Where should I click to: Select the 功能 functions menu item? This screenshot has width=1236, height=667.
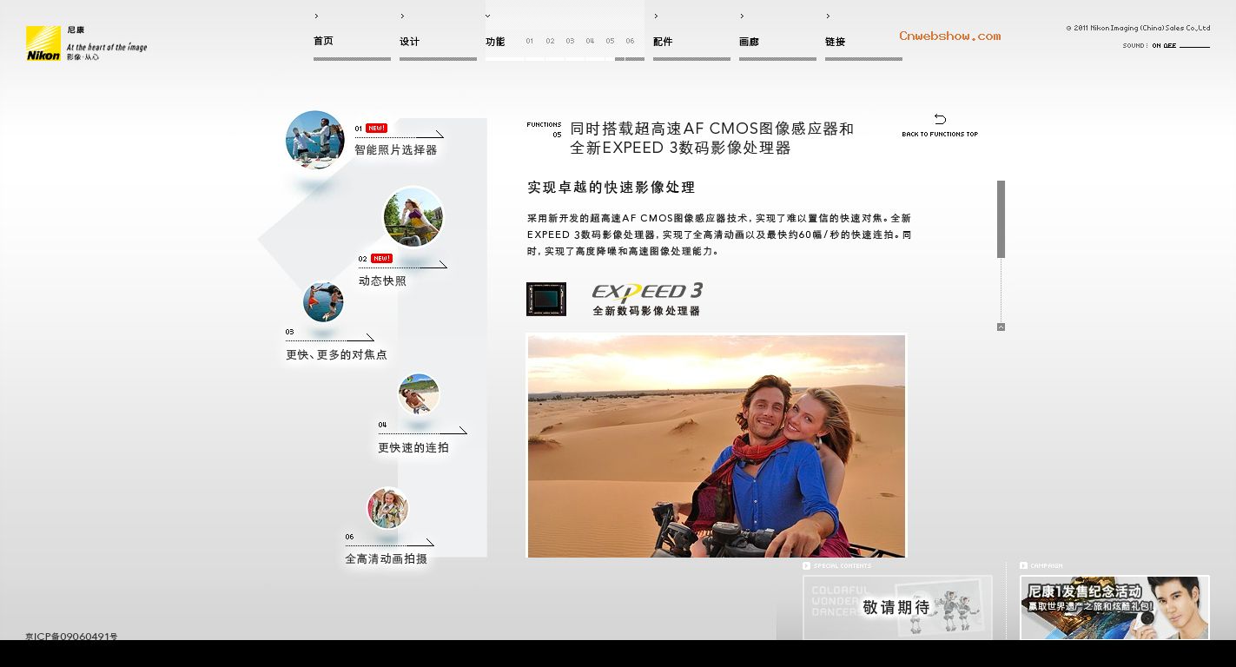(x=495, y=42)
